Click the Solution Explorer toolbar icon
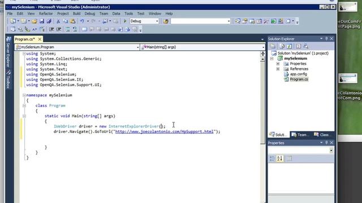Viewport: 362px width, 203px height. (x=238, y=21)
